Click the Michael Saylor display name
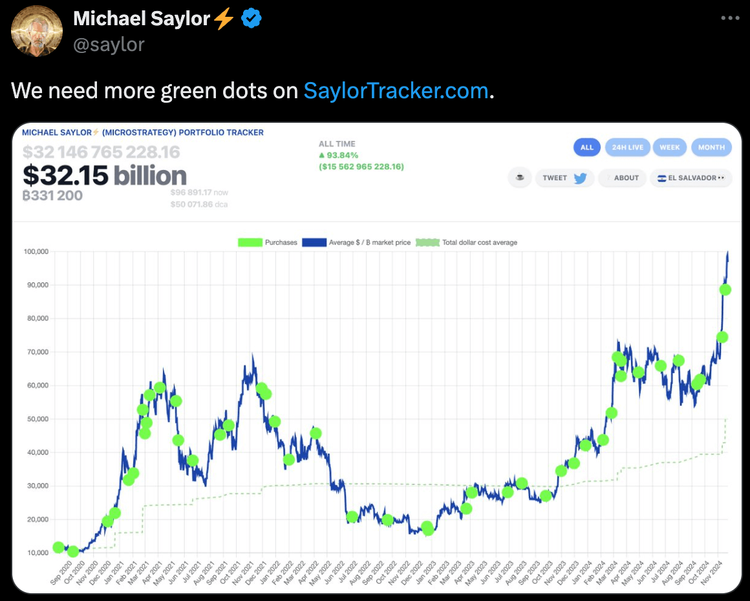 142,19
